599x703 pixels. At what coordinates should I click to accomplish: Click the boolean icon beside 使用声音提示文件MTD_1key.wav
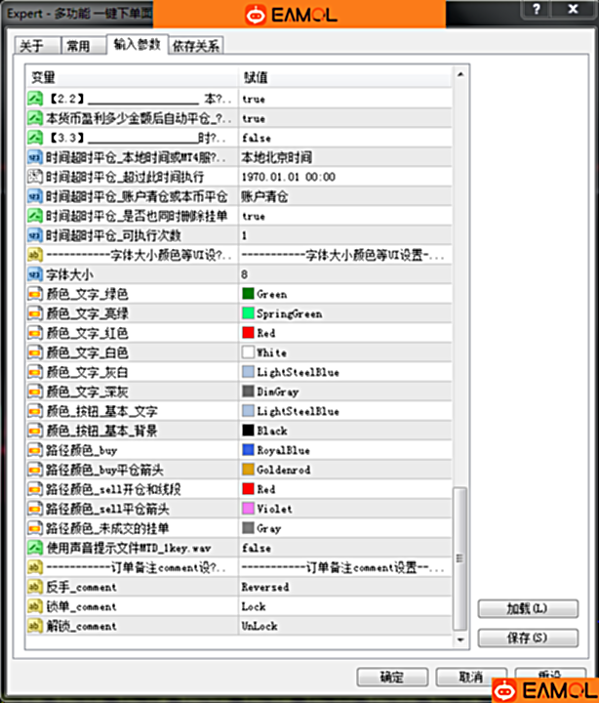tap(34, 548)
